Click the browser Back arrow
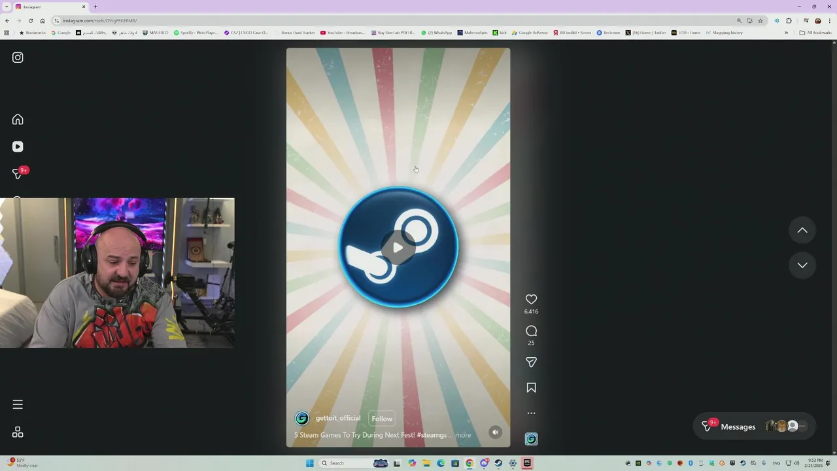The width and height of the screenshot is (837, 471). click(x=7, y=20)
